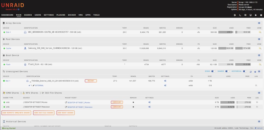
Task: Unmount the DESKTOP-B7760D7_Movies share
Action: click(x=117, y=102)
